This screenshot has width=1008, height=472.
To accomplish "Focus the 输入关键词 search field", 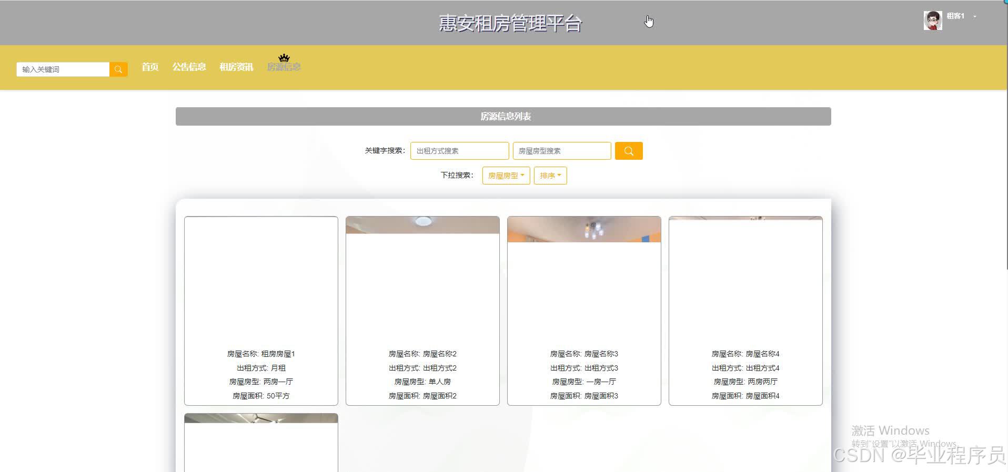I will [x=63, y=69].
